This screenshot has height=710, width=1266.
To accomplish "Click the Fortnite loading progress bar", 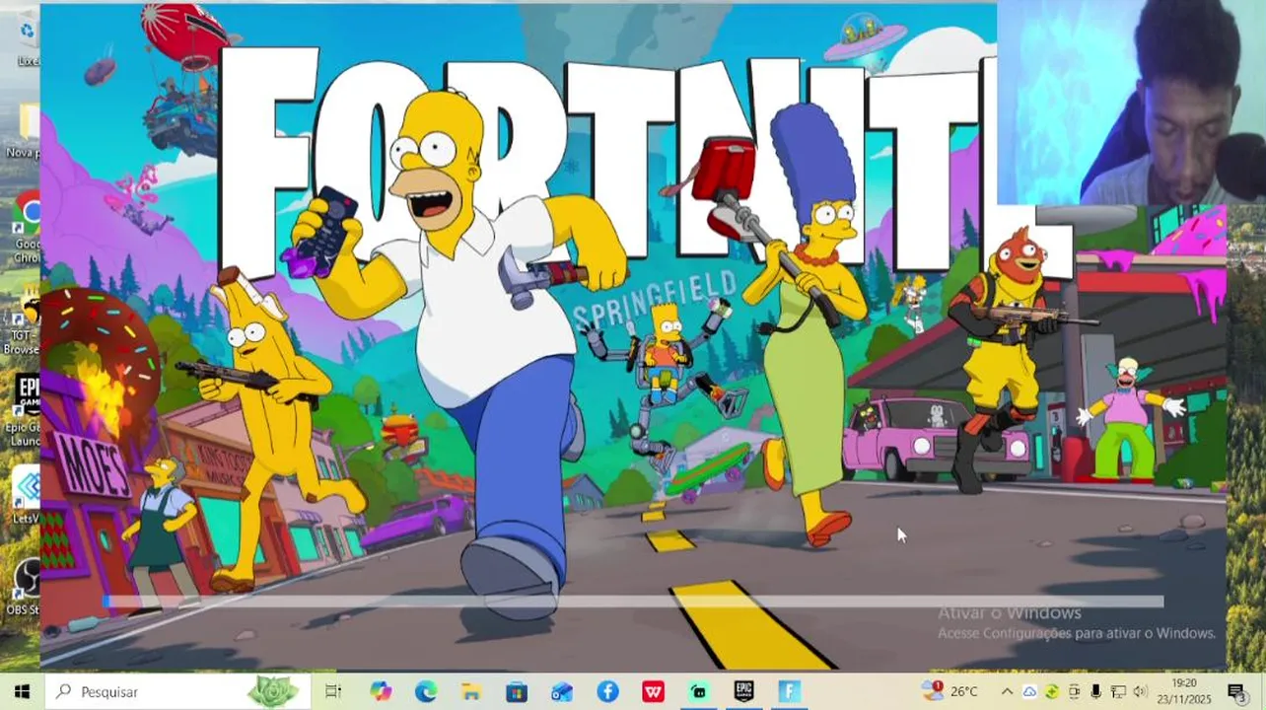I will [x=632, y=602].
